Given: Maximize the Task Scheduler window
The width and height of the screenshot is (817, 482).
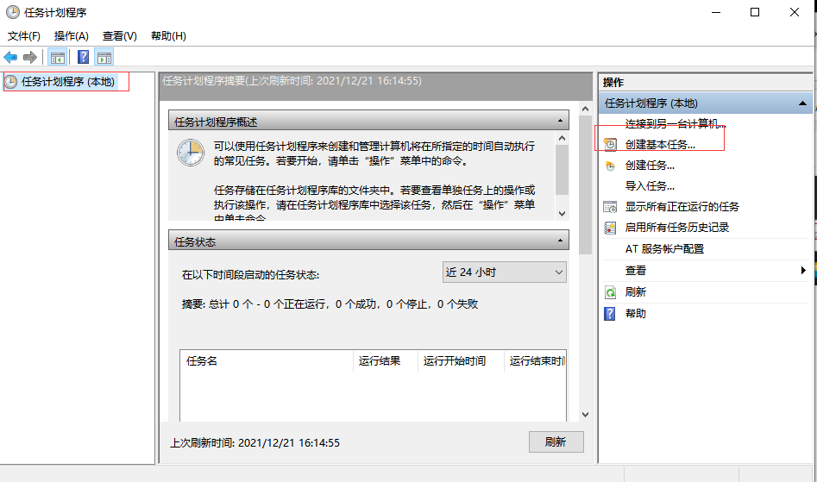Looking at the screenshot, I should pyautogui.click(x=755, y=12).
